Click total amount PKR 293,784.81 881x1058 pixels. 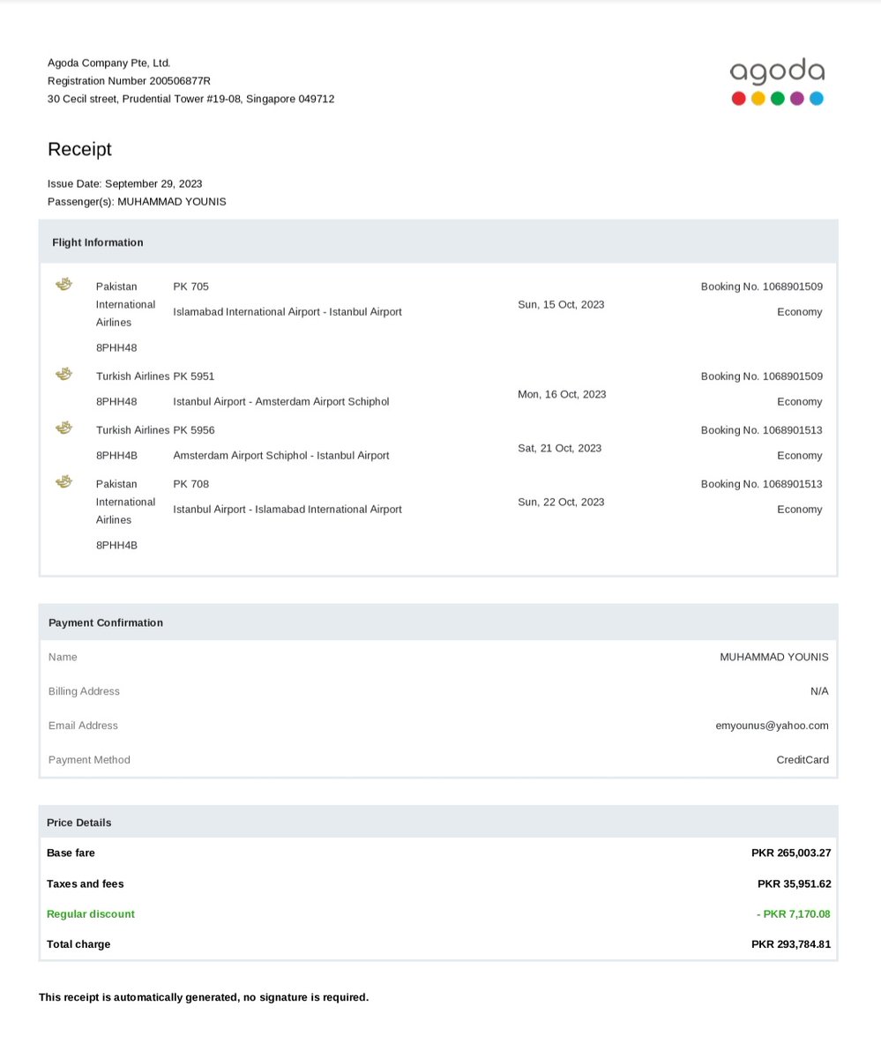791,944
